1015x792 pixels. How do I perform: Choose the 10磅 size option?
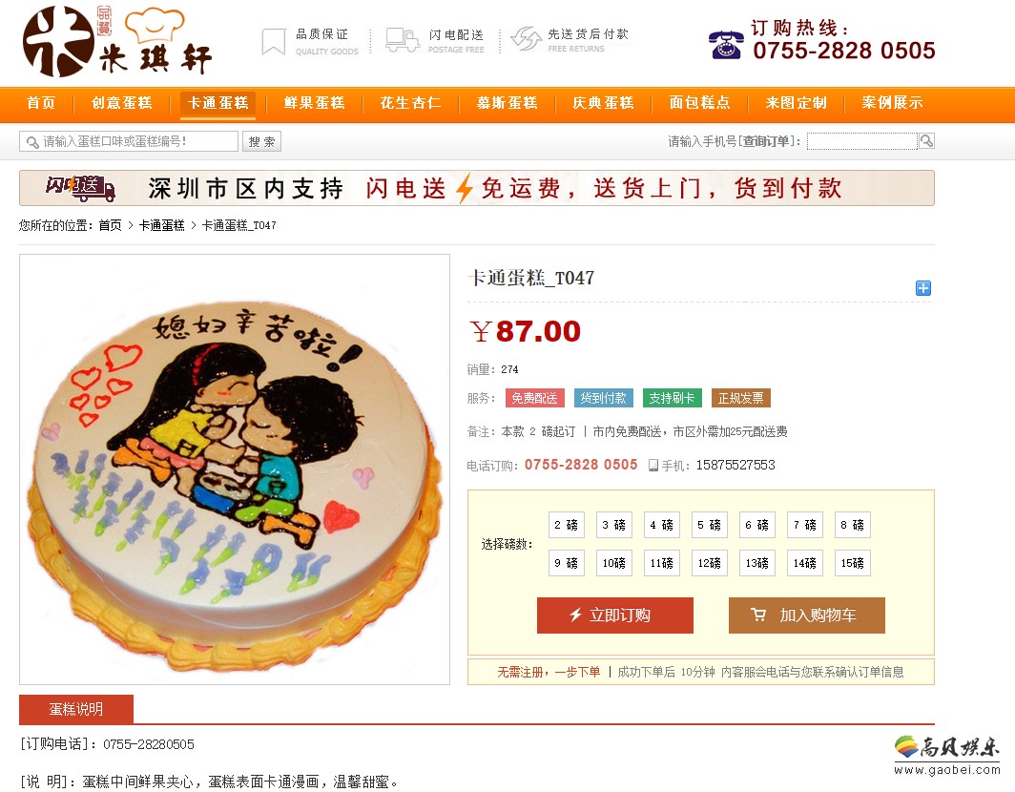614,563
